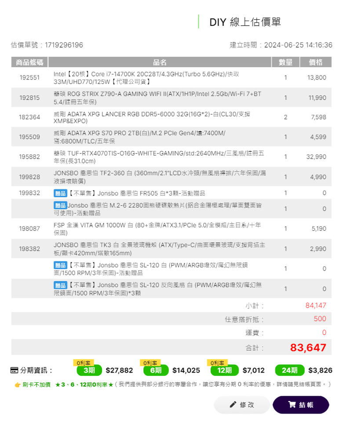Click barcode 182364
This screenshot has width=343, height=424.
(x=29, y=117)
